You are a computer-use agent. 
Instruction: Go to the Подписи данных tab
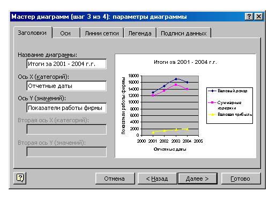(184, 33)
